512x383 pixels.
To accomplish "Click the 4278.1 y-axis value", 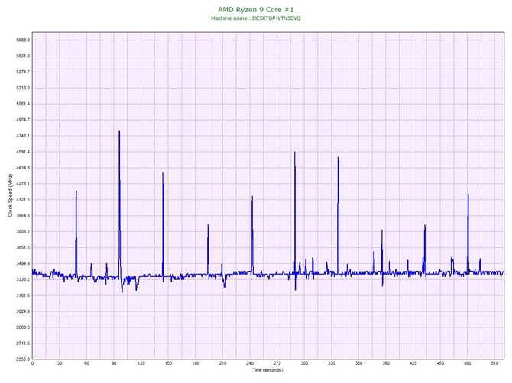I will [23, 184].
